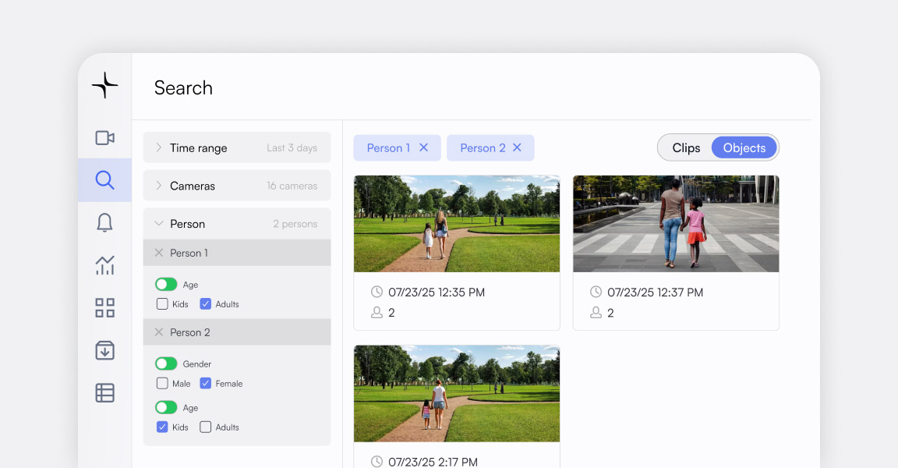This screenshot has height=468, width=898.
Task: Remove the Person 1 filter chip
Action: pyautogui.click(x=424, y=147)
